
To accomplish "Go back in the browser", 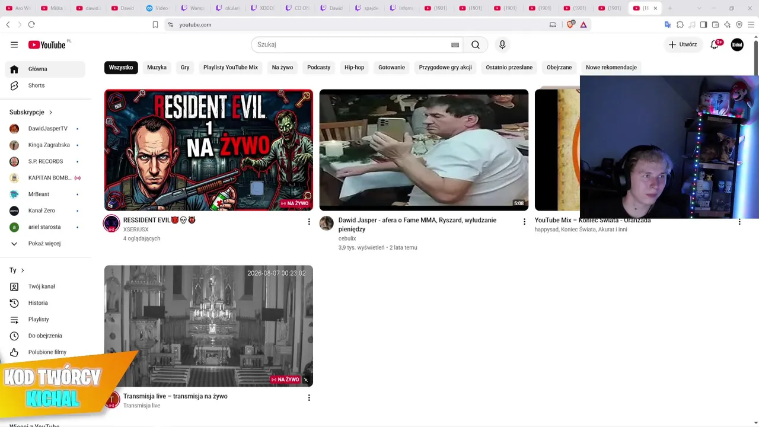I will coord(8,24).
